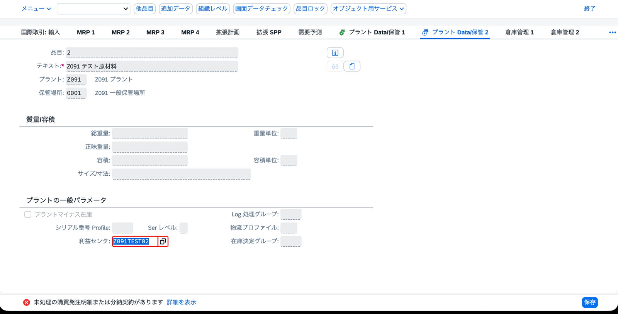The height and width of the screenshot is (314, 618).
Task: Open value help icon for 利益センタ
Action: (x=163, y=241)
